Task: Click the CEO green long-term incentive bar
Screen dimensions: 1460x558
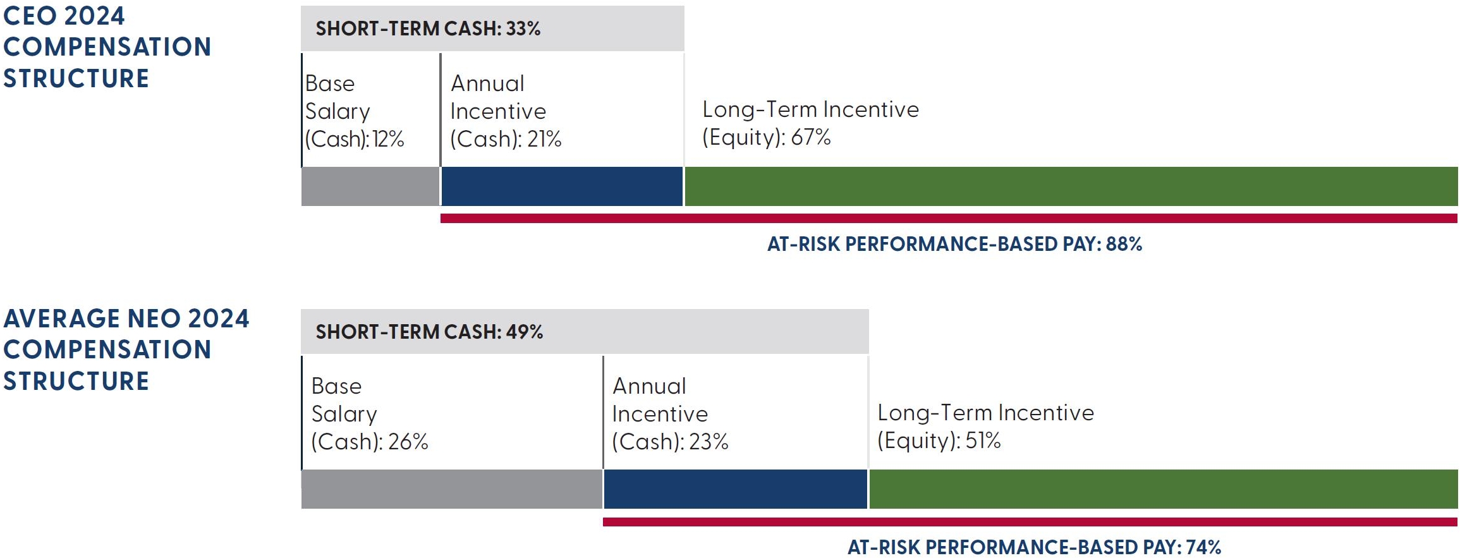Action: pos(1071,186)
